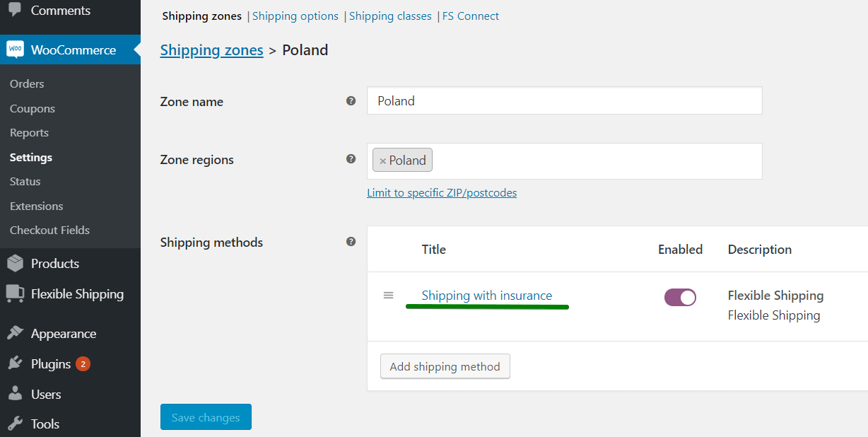This screenshot has width=868, height=437.
Task: Click the help icon beside Zone name
Action: pyautogui.click(x=351, y=101)
